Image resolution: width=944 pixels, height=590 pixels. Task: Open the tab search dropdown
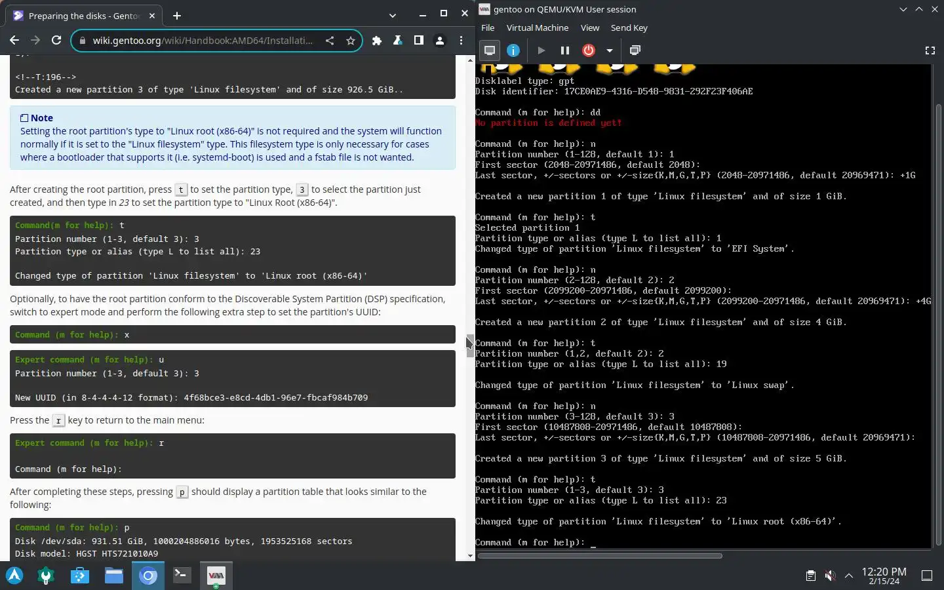pos(392,15)
